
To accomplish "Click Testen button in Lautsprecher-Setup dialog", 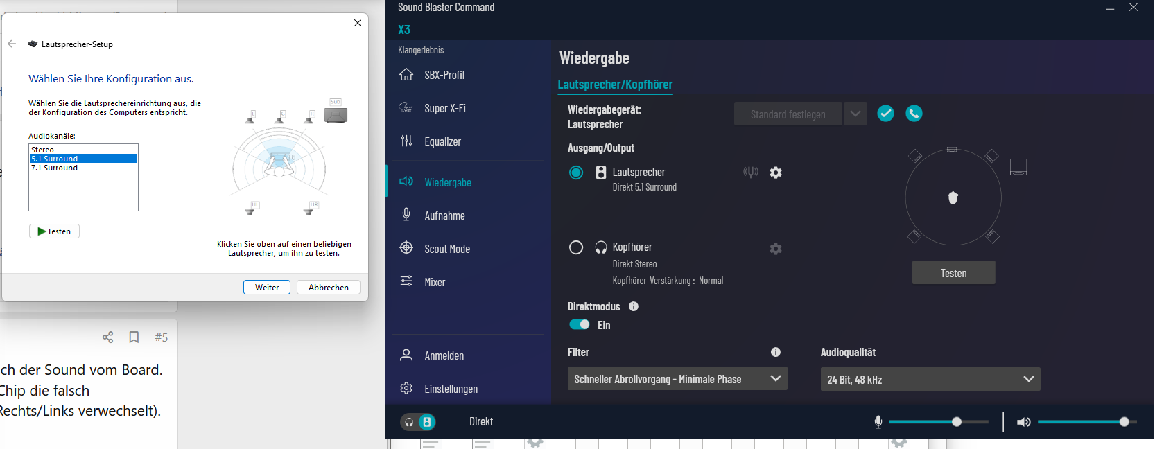I will pos(54,231).
